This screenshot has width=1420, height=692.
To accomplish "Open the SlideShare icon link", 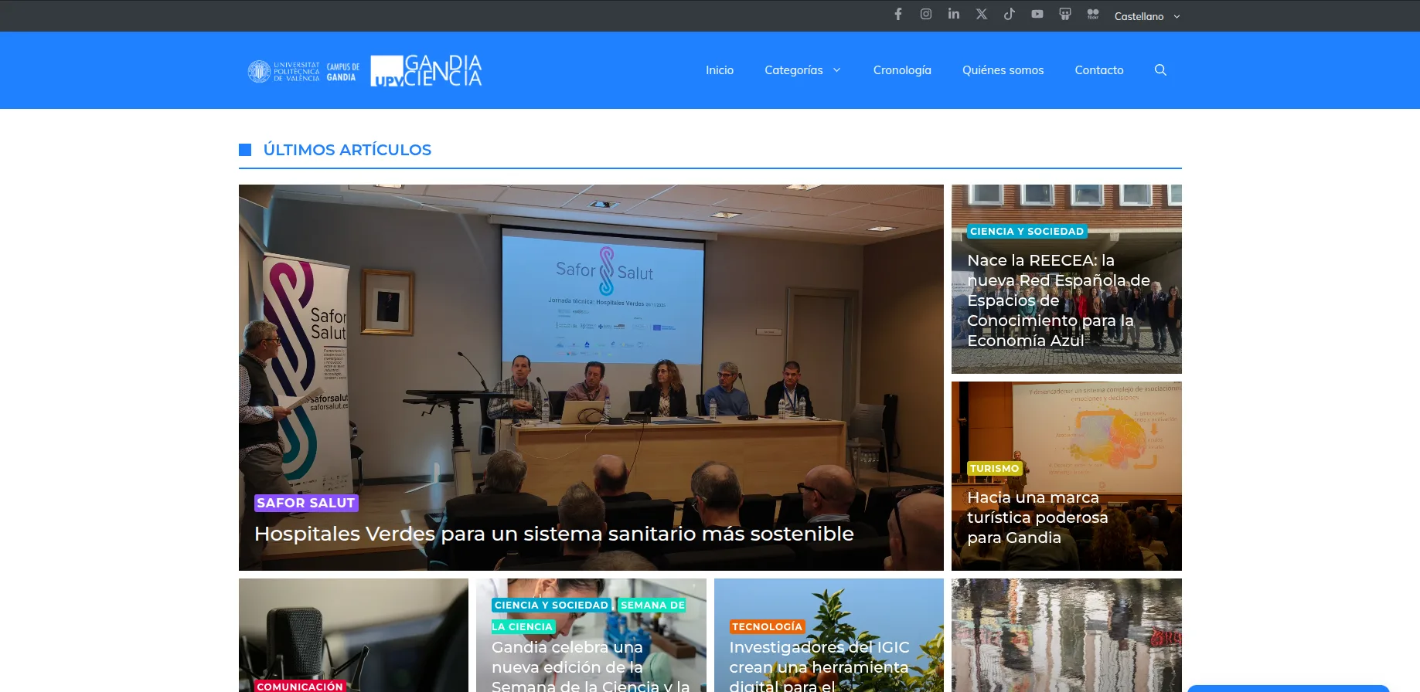I will 1065,14.
